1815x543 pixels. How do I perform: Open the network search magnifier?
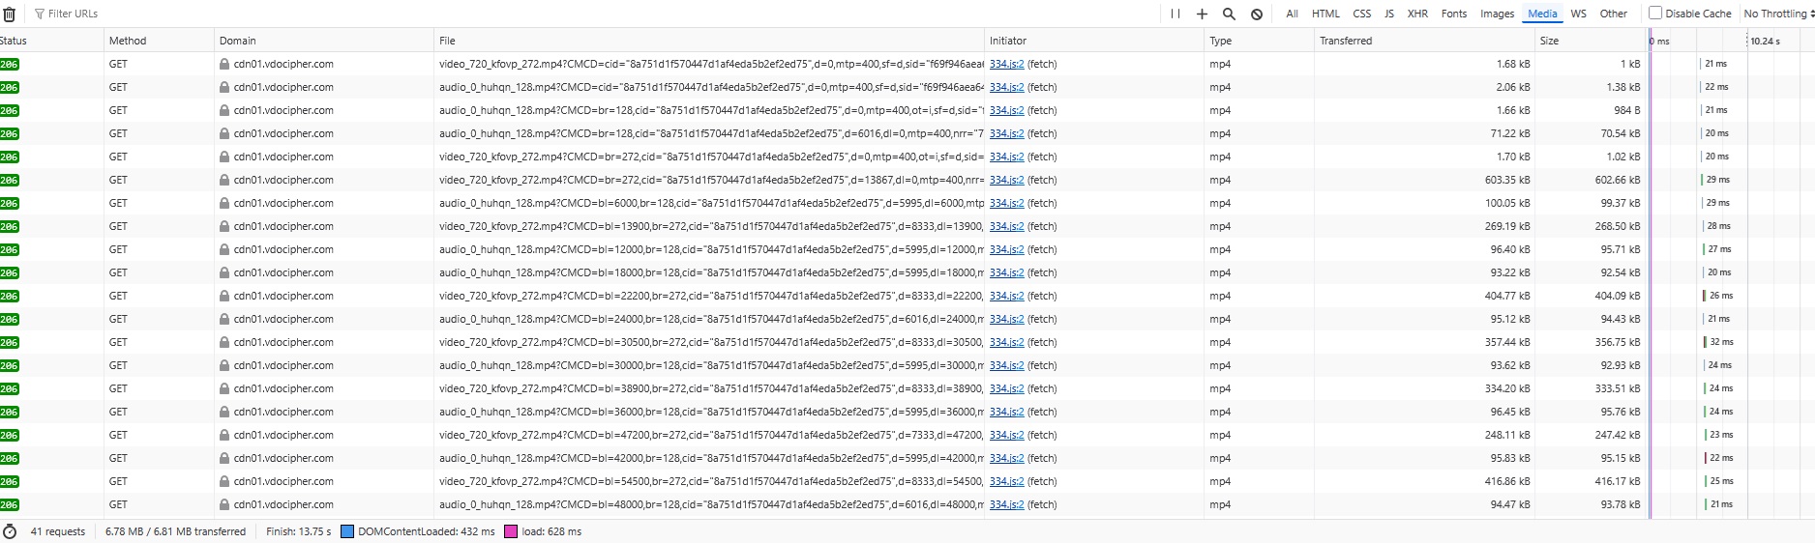point(1229,14)
